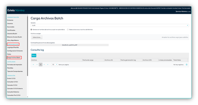Click Terminar sesión link in header

[x=186, y=8]
